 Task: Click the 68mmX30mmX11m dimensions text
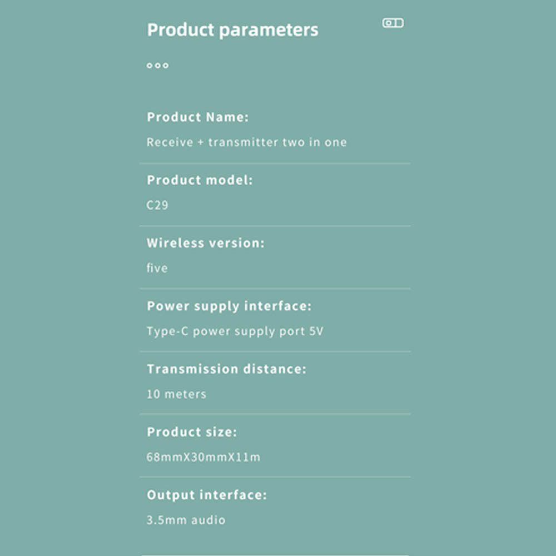(203, 457)
